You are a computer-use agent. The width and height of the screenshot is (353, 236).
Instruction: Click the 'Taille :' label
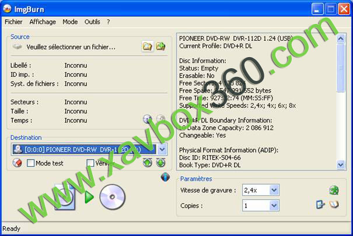(x=19, y=111)
